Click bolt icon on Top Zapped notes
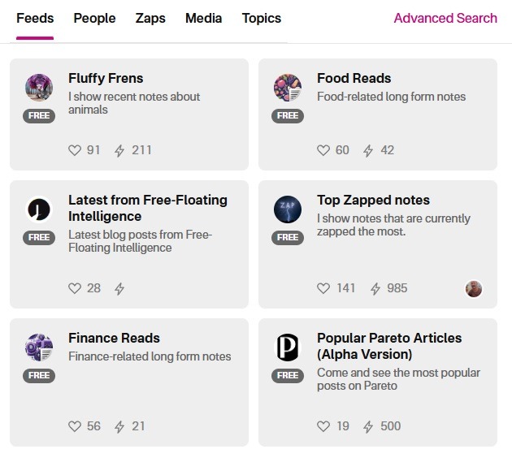 point(375,288)
